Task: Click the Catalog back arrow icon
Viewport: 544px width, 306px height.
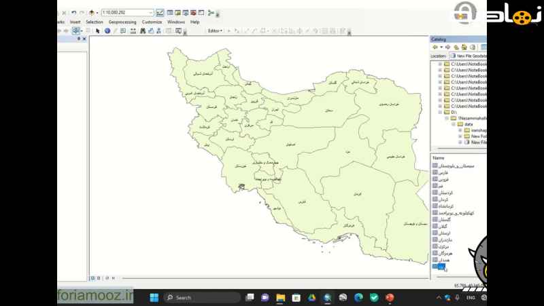Action: pyautogui.click(x=435, y=47)
